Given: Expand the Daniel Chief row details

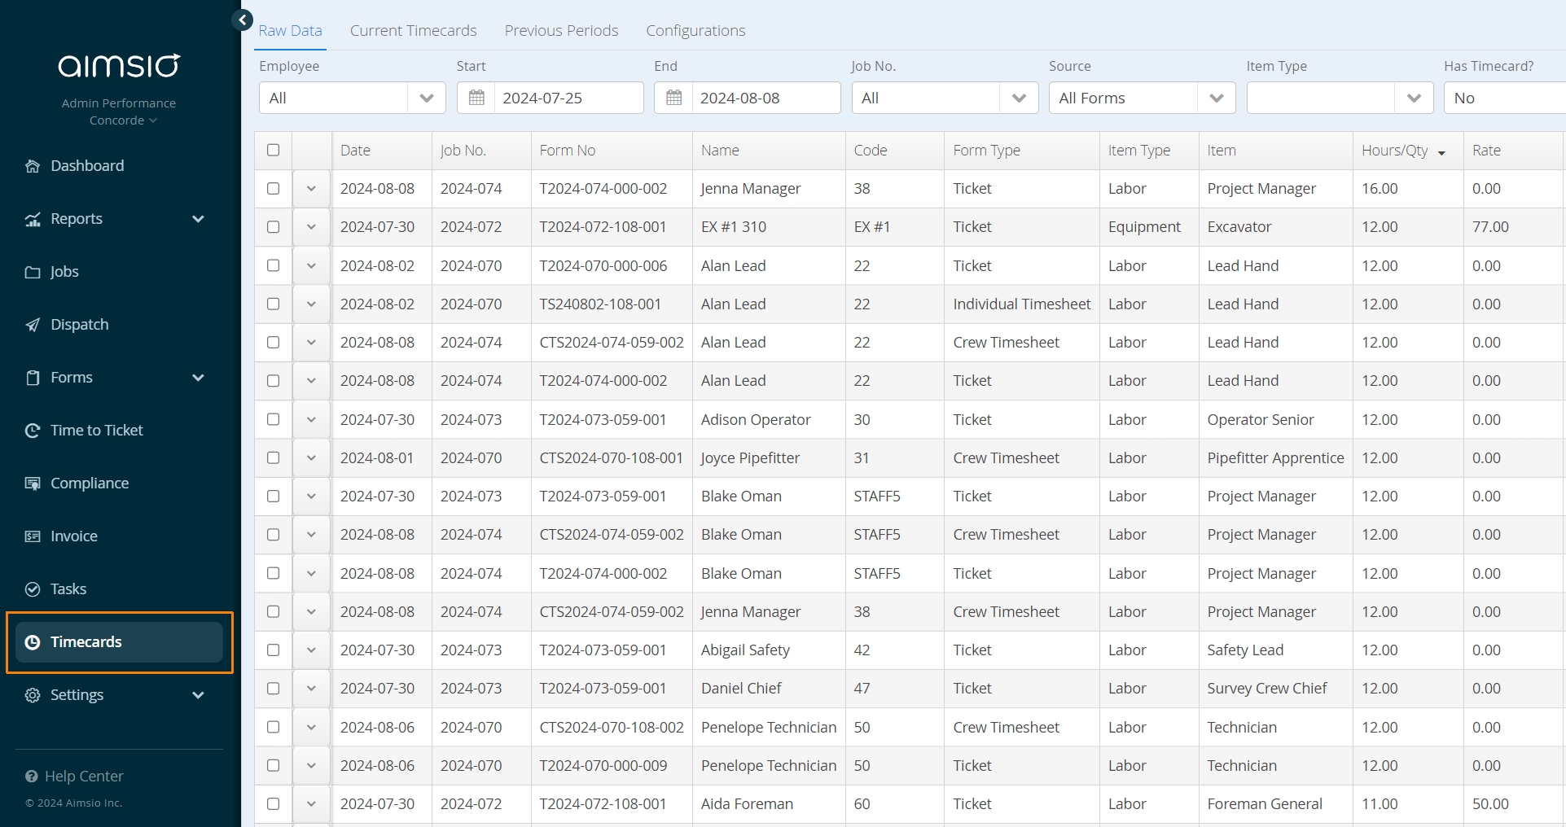Looking at the screenshot, I should 311,689.
